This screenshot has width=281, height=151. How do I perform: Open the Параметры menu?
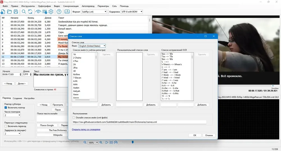[x=103, y=6]
